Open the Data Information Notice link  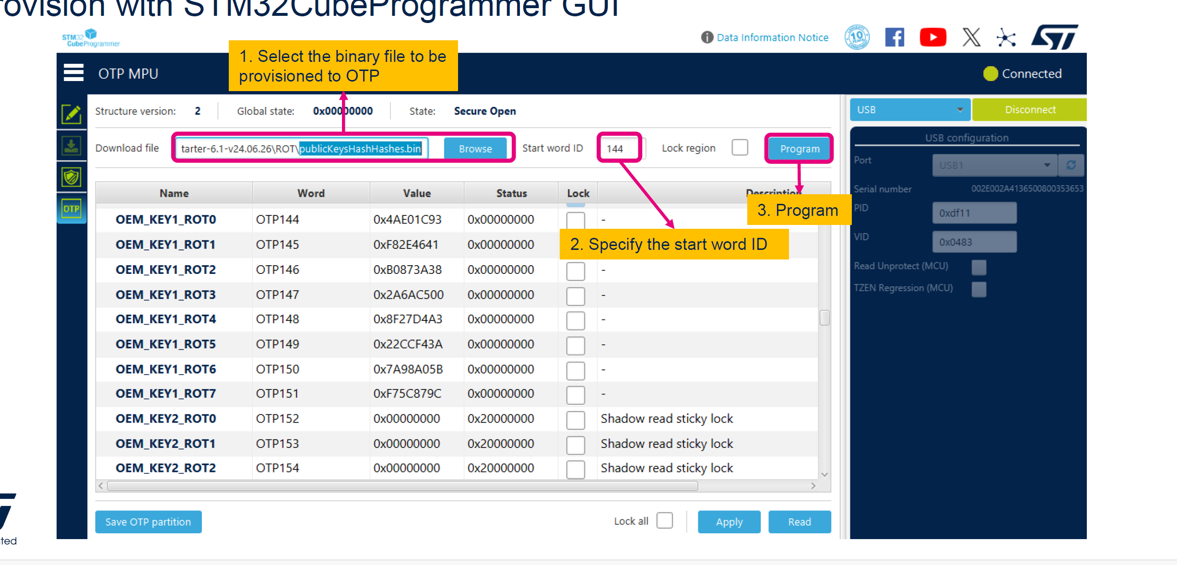772,37
